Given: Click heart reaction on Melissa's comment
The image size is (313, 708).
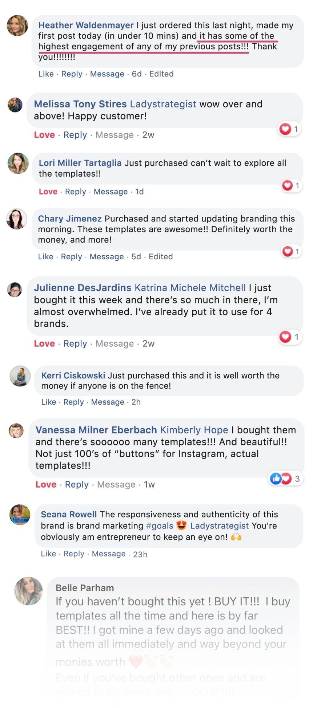Looking at the screenshot, I should pos(289,129).
